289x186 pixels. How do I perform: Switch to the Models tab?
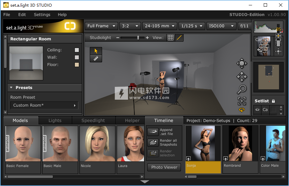[20, 120]
